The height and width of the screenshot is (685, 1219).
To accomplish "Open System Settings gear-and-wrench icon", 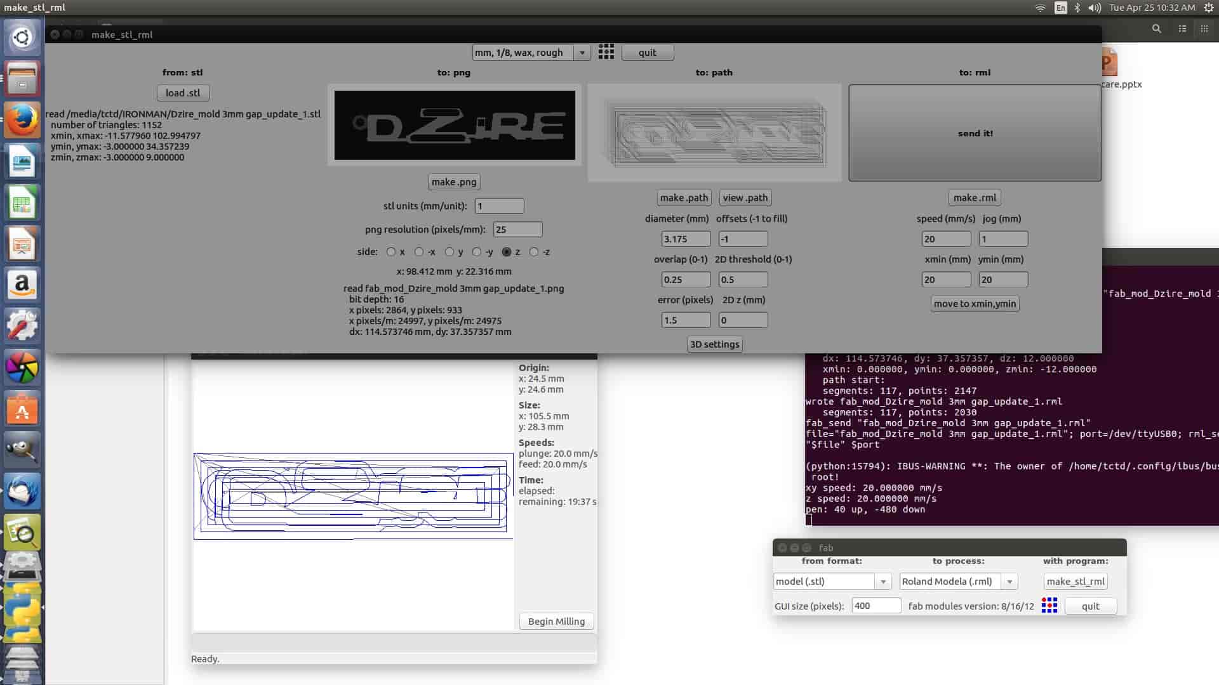I will click(x=22, y=326).
